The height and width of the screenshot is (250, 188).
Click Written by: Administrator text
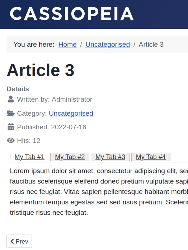pos(55,99)
